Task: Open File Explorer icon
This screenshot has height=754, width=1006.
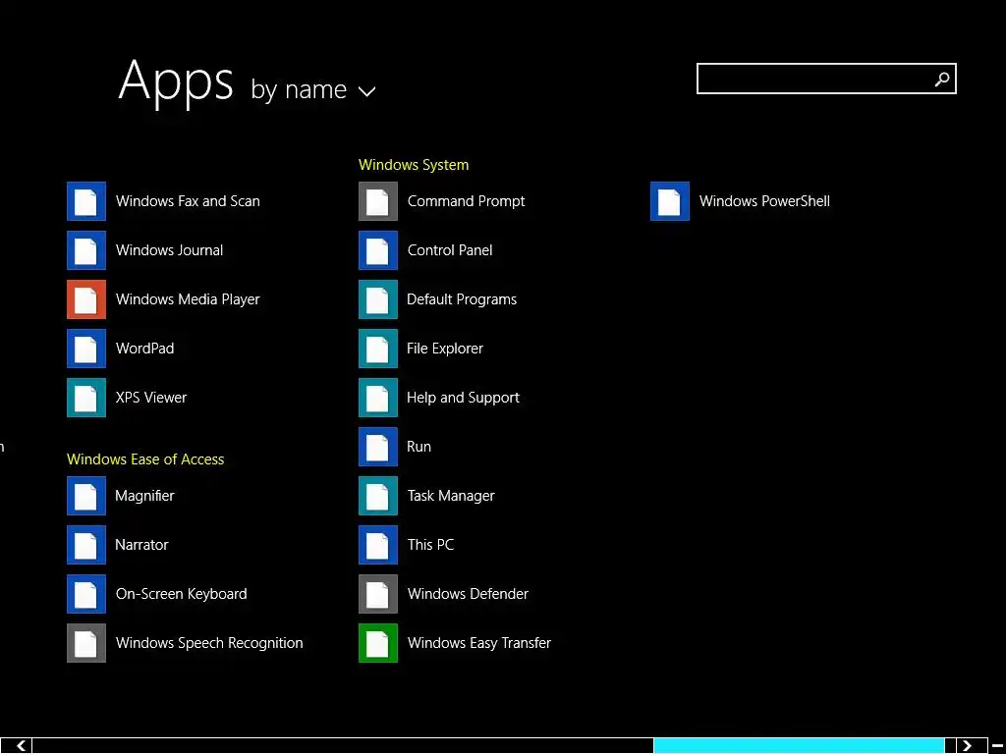Action: tap(378, 349)
